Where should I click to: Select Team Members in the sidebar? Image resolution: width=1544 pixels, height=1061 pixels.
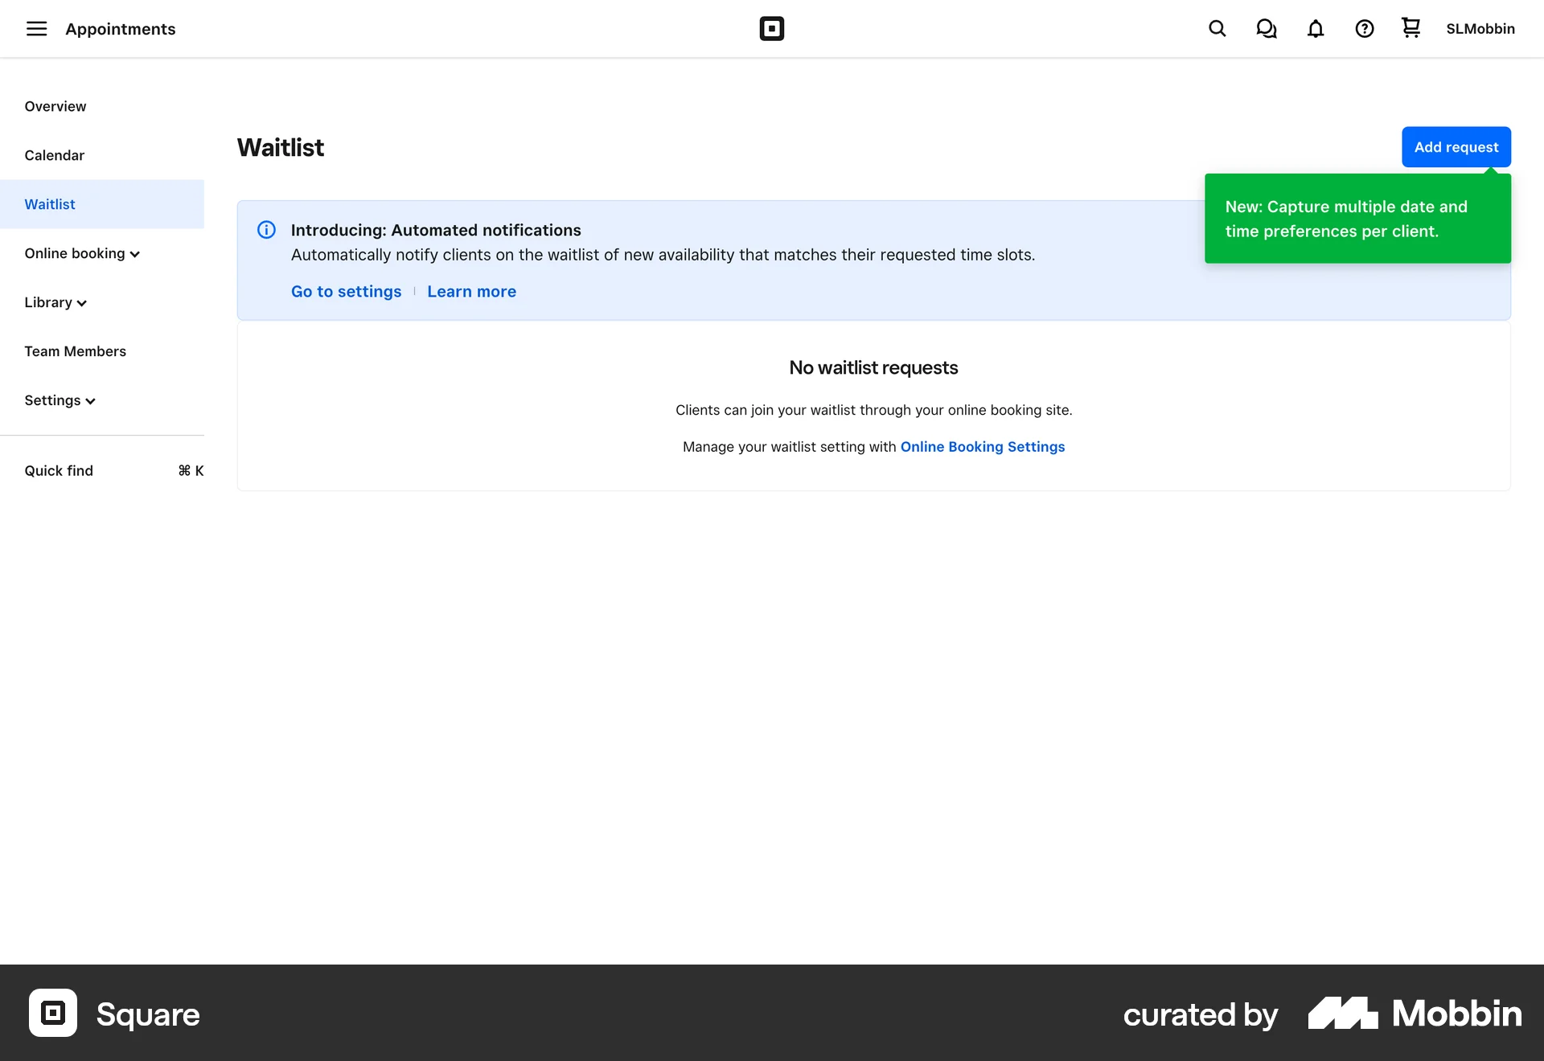tap(75, 351)
